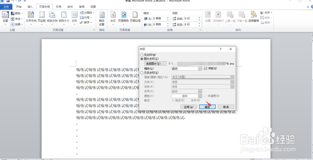The width and height of the screenshot is (313, 160).
Task: Expand the Font (字体) dropdown in dialog
Action: point(232,87)
